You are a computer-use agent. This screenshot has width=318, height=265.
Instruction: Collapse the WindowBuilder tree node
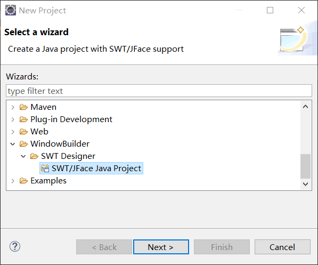[x=13, y=144]
